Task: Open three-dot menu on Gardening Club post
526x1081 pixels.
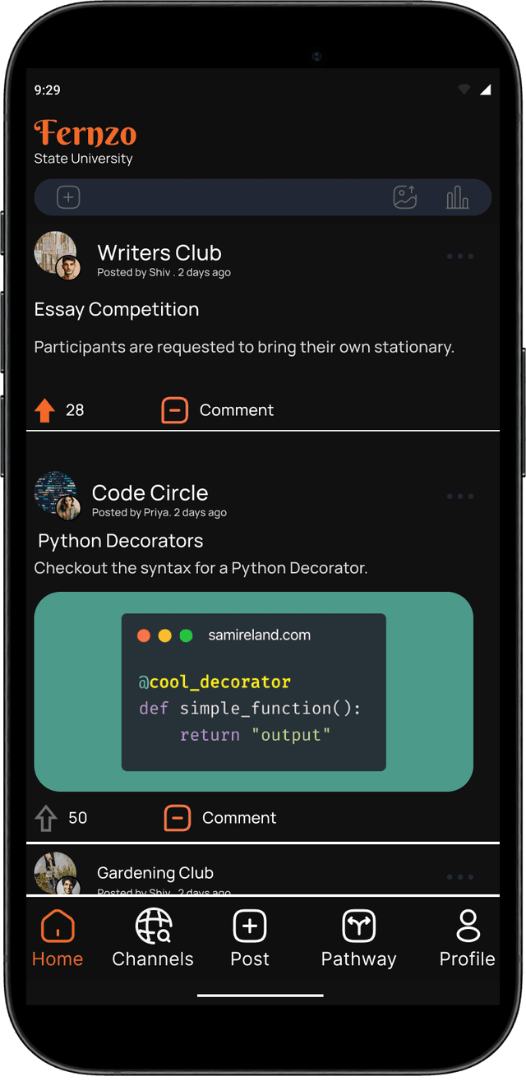Action: coord(460,877)
